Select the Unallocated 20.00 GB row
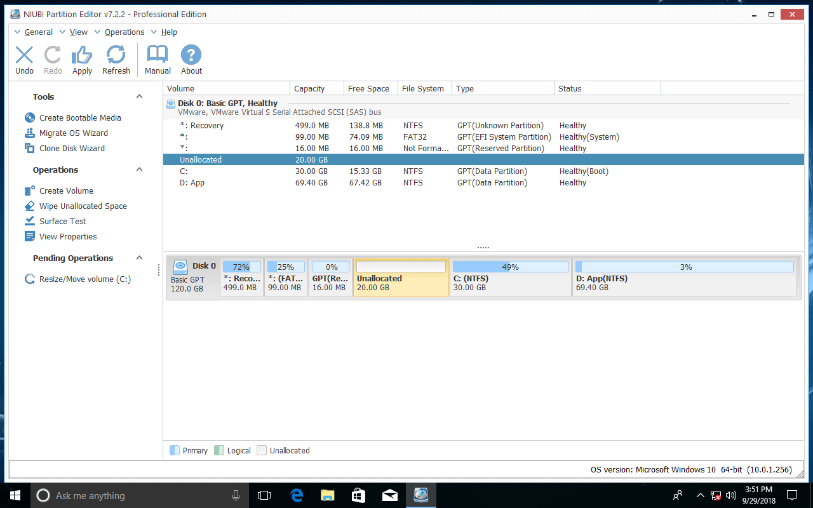 (483, 159)
